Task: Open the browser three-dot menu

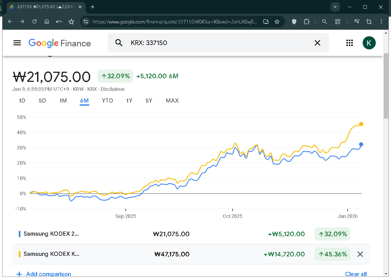Action: pyautogui.click(x=381, y=22)
